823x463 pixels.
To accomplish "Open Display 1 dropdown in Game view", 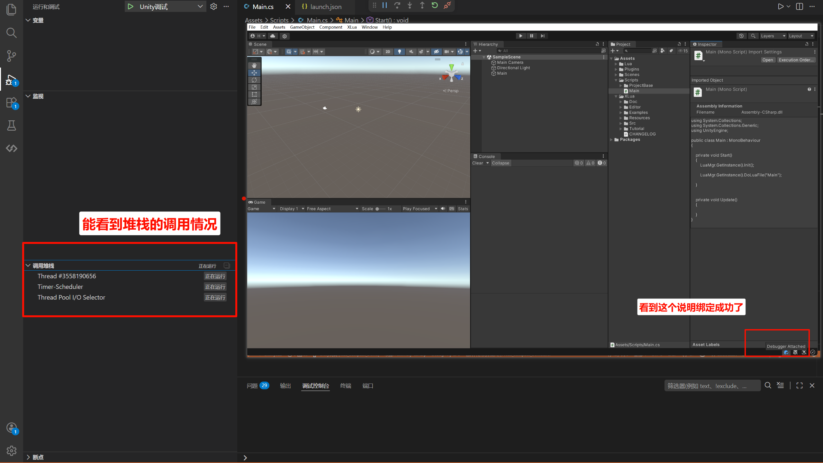I will [292, 209].
